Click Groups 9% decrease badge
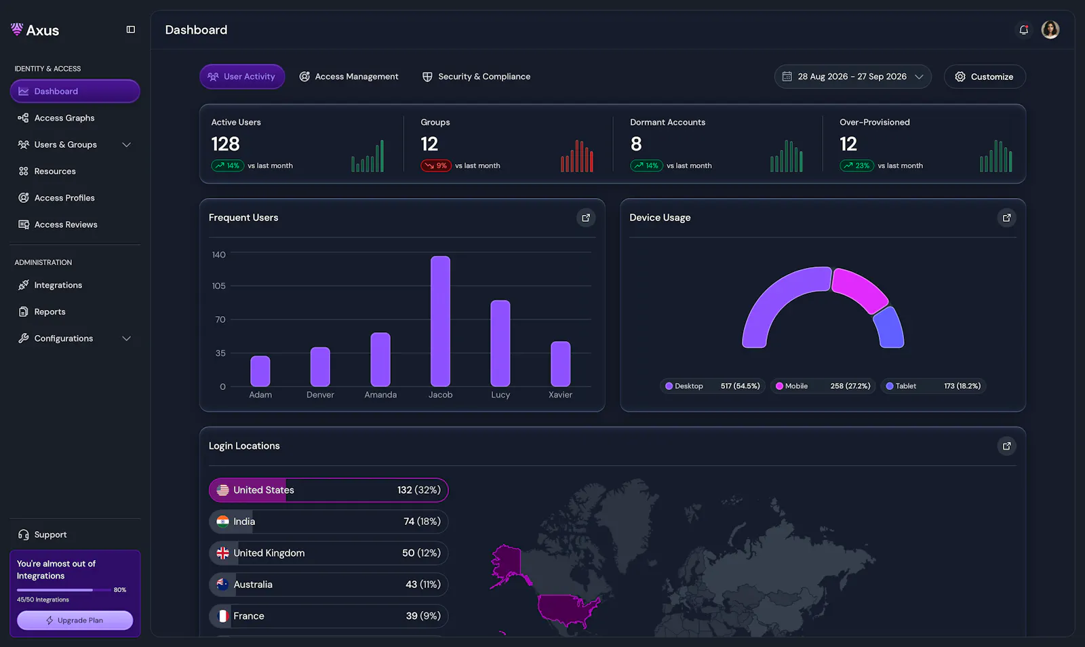 [436, 165]
